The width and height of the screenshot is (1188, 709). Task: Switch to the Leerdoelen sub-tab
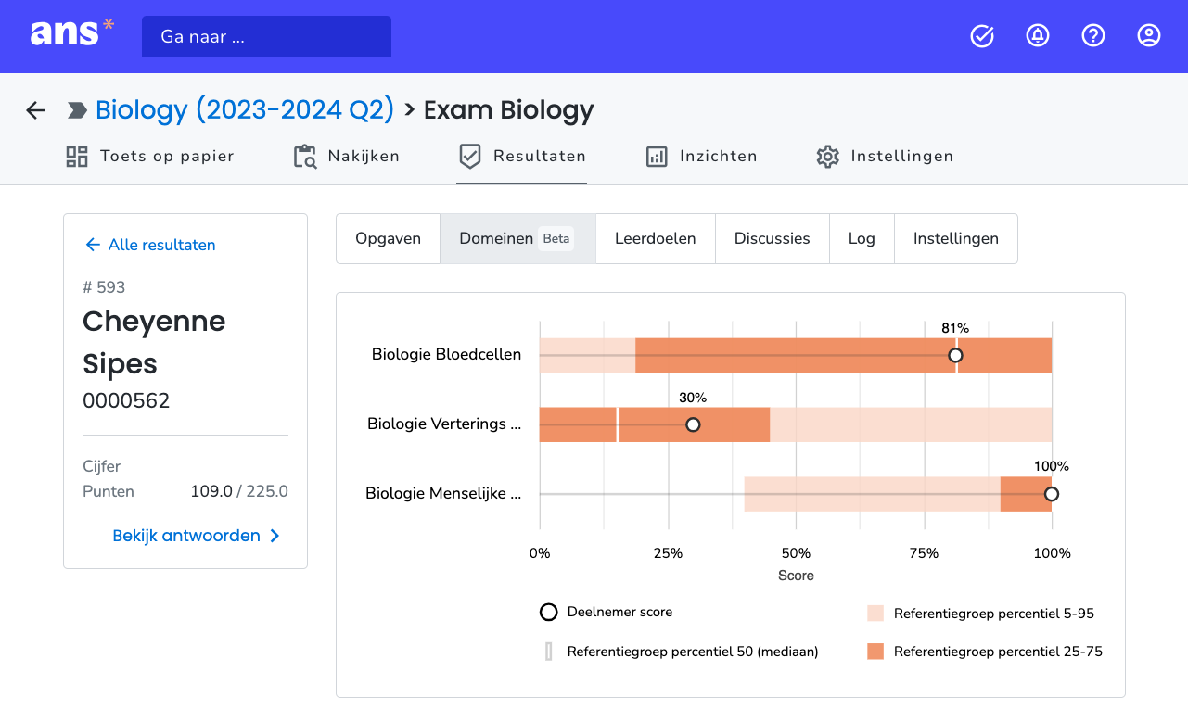click(x=656, y=239)
